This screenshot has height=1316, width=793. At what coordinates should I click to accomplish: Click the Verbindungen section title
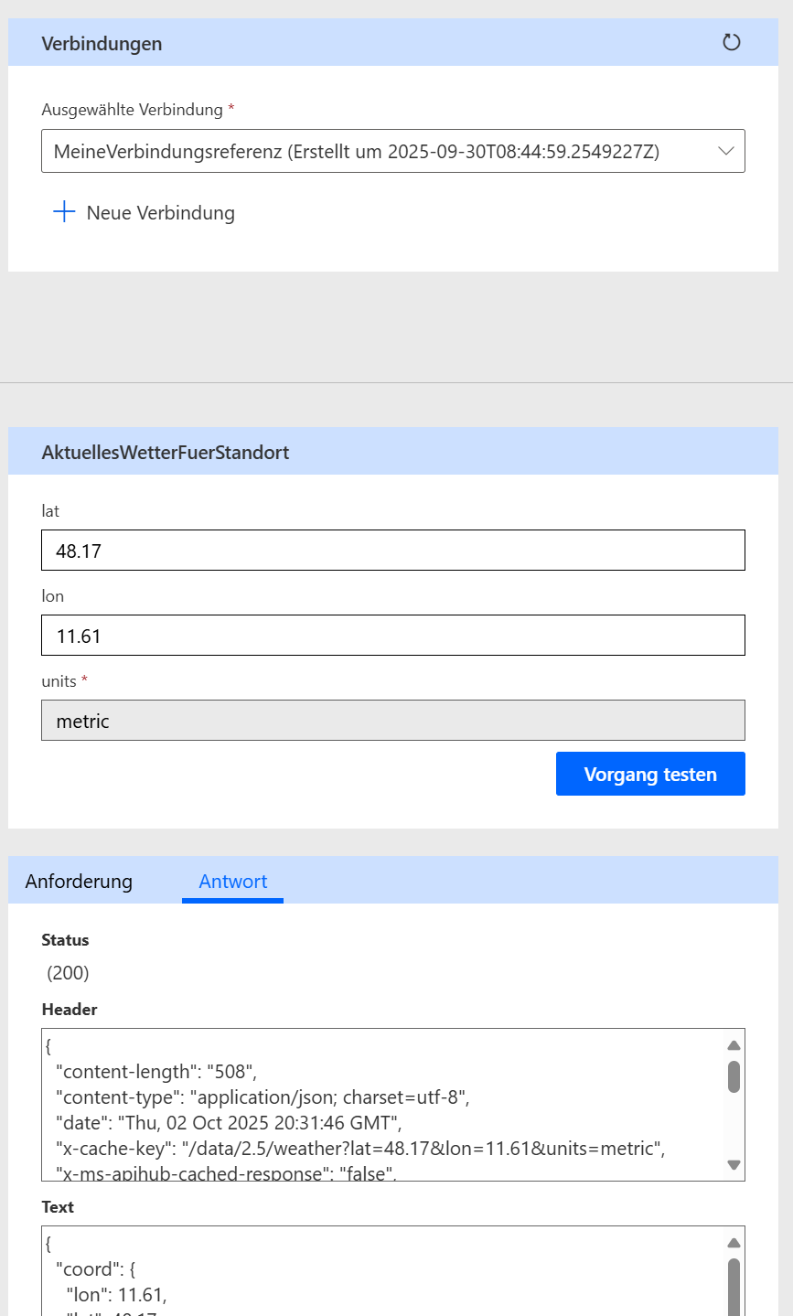102,43
